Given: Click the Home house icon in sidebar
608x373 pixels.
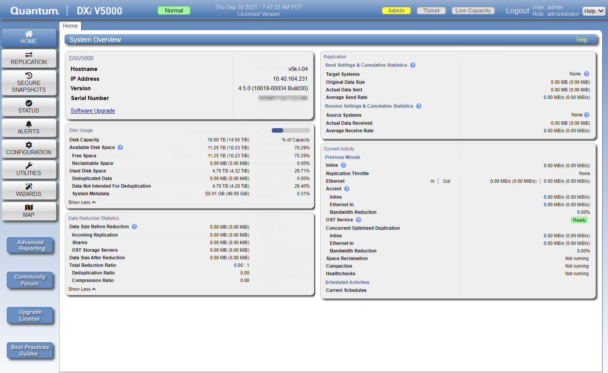Looking at the screenshot, I should coord(29,34).
